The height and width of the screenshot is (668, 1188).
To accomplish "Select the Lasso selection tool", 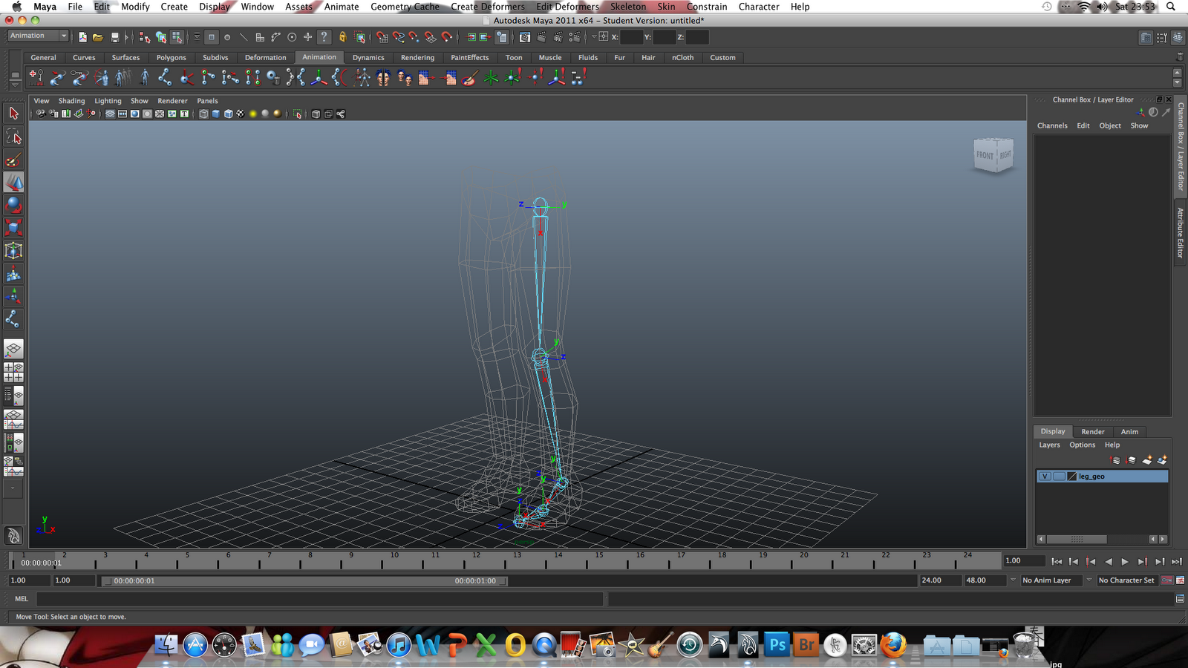I will [13, 136].
